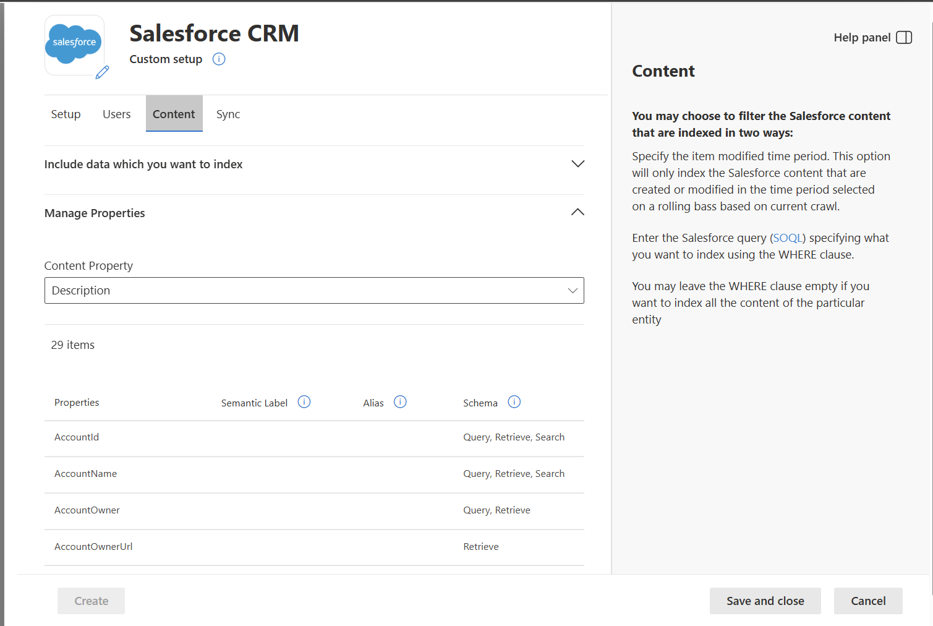The image size is (933, 626).
Task: Open the SOQL link in help text
Action: [x=788, y=238]
